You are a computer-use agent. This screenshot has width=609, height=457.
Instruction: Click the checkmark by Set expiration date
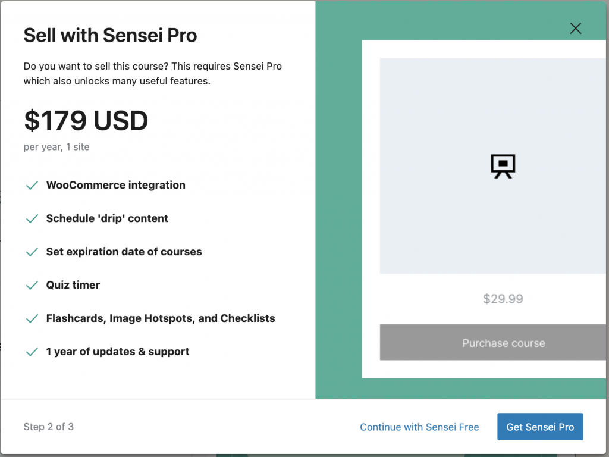point(32,252)
